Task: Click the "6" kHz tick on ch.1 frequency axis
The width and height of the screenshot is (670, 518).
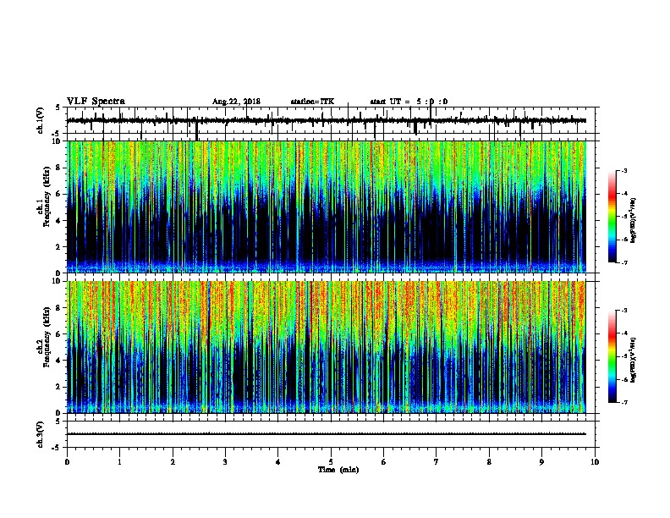Action: [x=59, y=194]
